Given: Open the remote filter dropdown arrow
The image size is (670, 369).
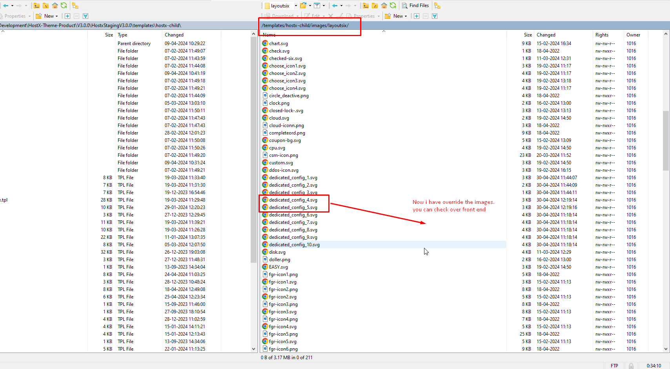Looking at the screenshot, I should point(324,5).
